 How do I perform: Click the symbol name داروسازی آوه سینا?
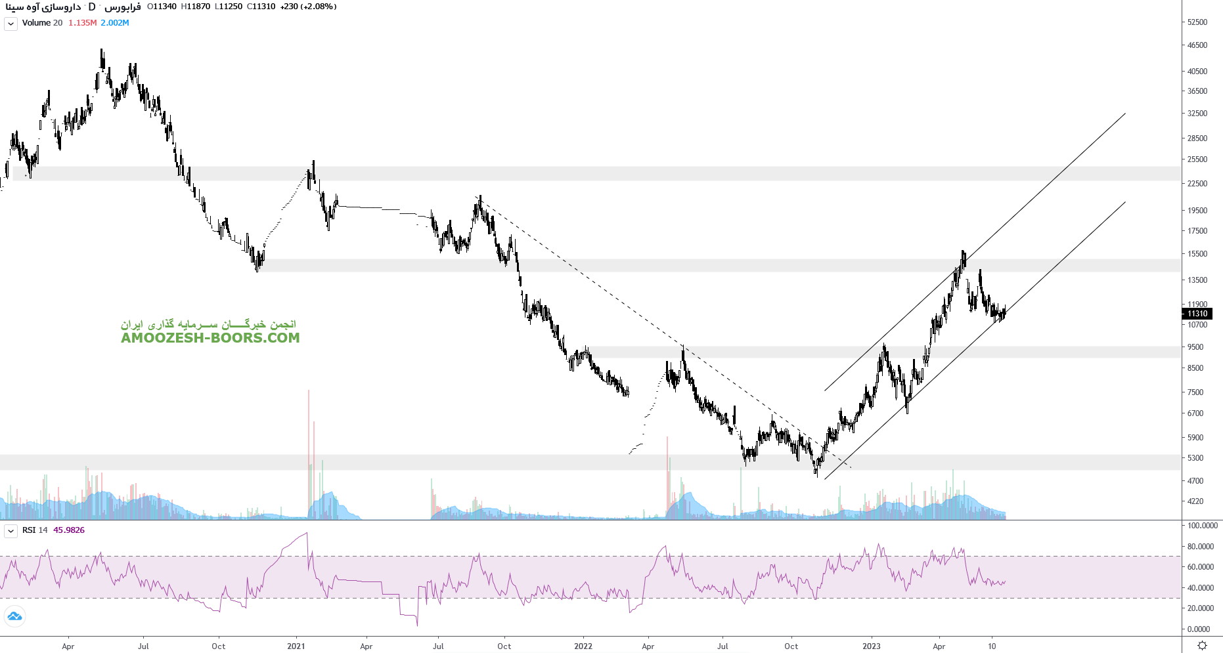click(43, 7)
